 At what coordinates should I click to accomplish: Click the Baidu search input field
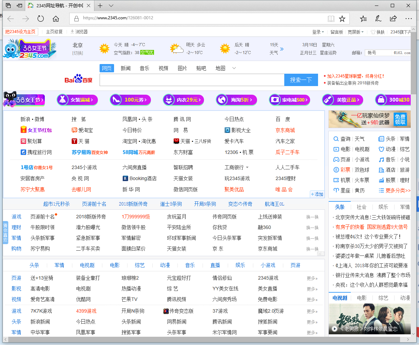pyautogui.click(x=192, y=80)
